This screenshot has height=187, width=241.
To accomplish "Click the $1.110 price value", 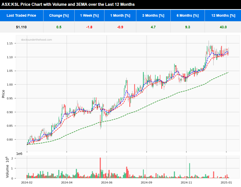I will click(x=22, y=27).
